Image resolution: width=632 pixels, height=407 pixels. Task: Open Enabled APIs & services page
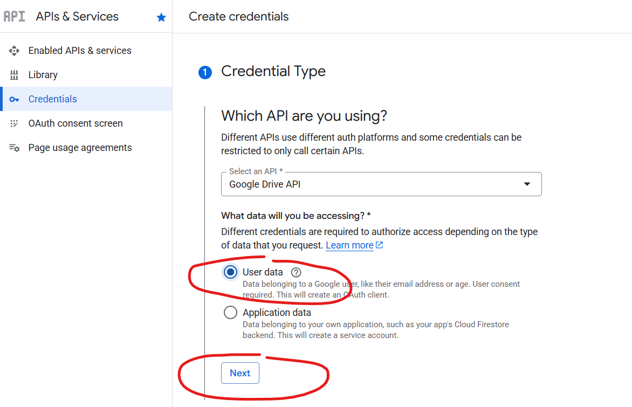(x=80, y=51)
